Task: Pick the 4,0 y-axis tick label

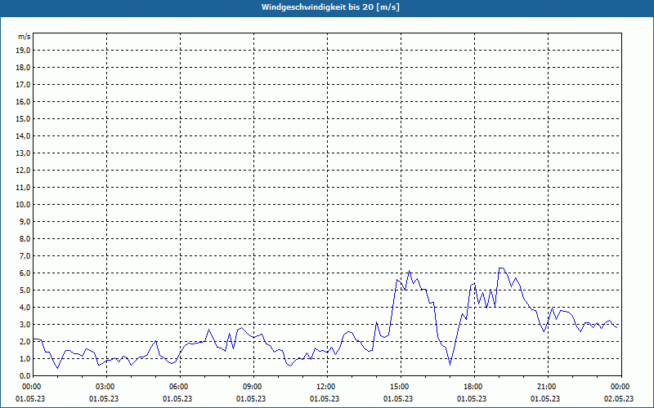Action: (25, 308)
